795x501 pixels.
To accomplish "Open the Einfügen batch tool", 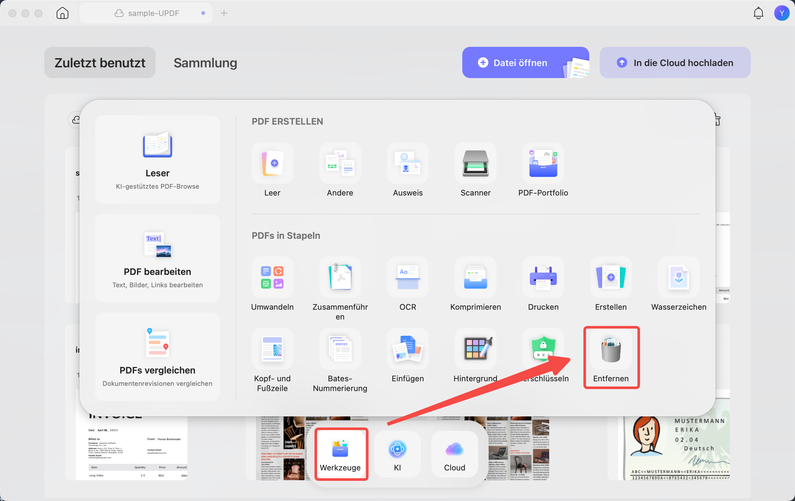I will pos(408,349).
